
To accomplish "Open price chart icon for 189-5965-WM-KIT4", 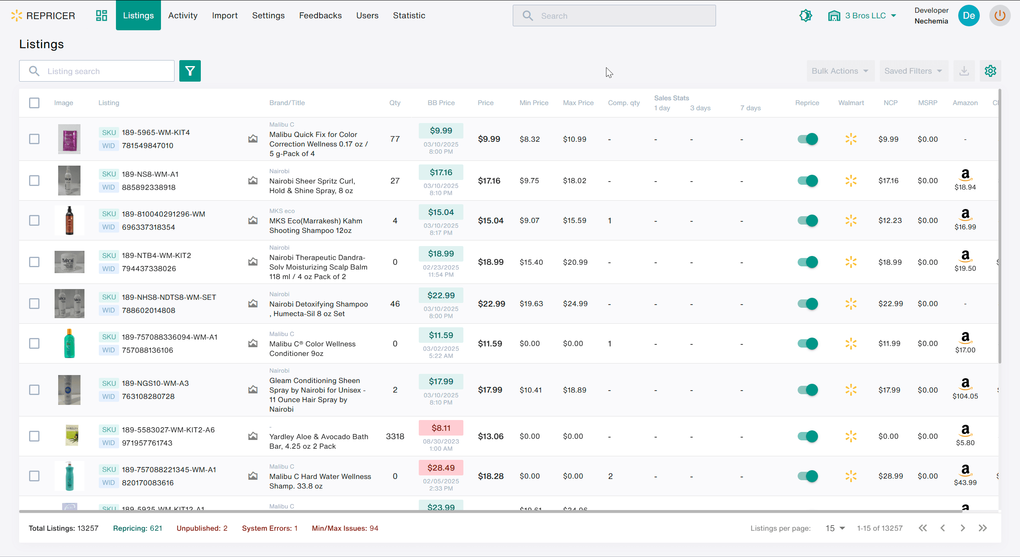I will click(253, 139).
